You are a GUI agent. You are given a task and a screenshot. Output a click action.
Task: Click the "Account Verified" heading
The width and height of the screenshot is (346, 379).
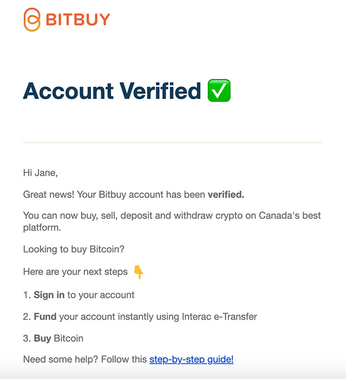(x=112, y=91)
